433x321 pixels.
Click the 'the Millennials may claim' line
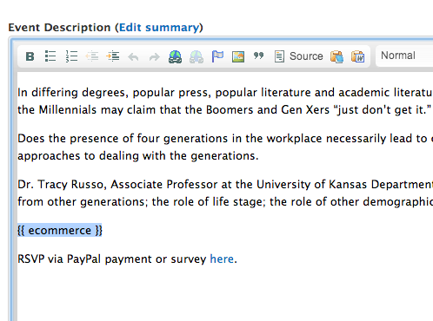225,110
